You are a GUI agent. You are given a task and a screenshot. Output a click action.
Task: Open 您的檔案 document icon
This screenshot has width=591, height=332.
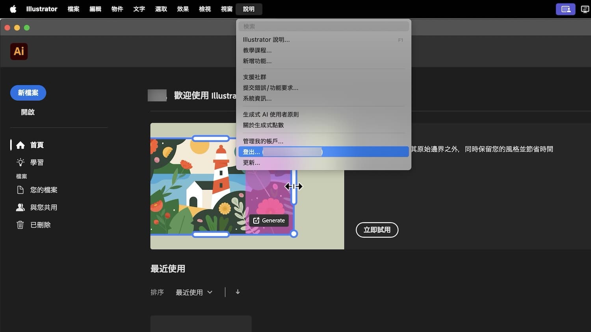(20, 190)
